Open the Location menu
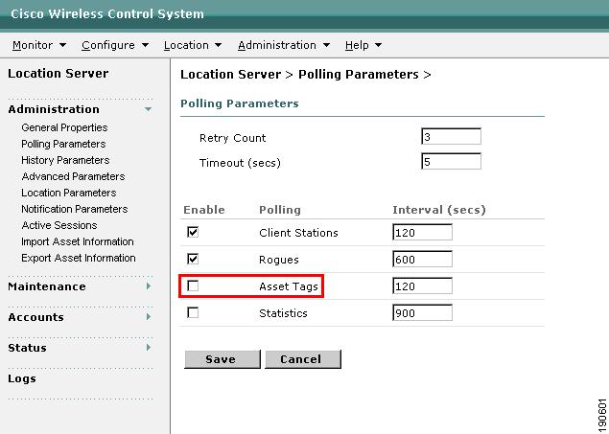 193,45
